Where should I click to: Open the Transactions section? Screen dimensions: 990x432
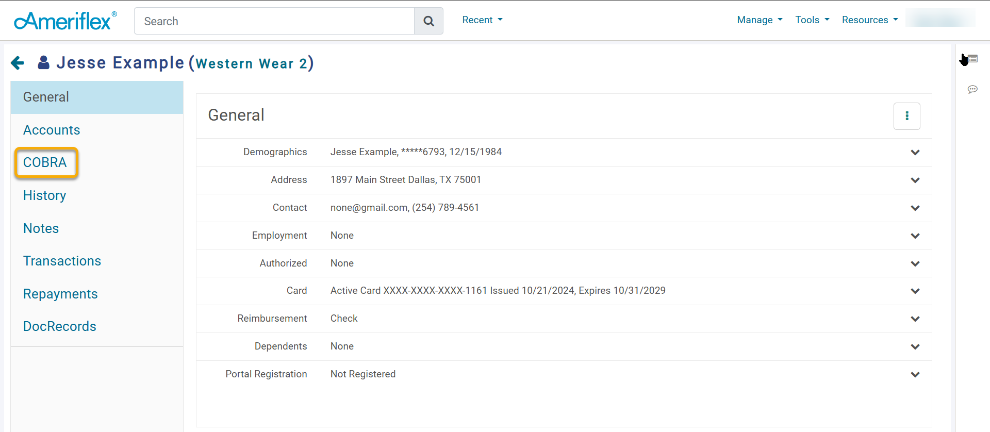62,261
